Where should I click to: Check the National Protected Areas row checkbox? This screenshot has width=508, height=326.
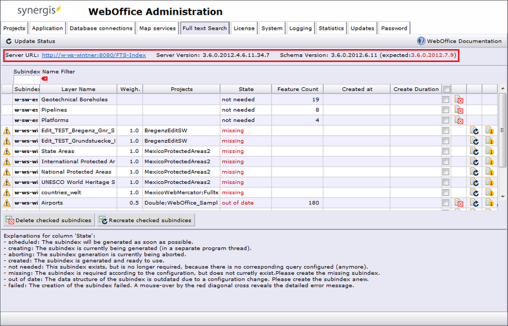[x=446, y=172]
